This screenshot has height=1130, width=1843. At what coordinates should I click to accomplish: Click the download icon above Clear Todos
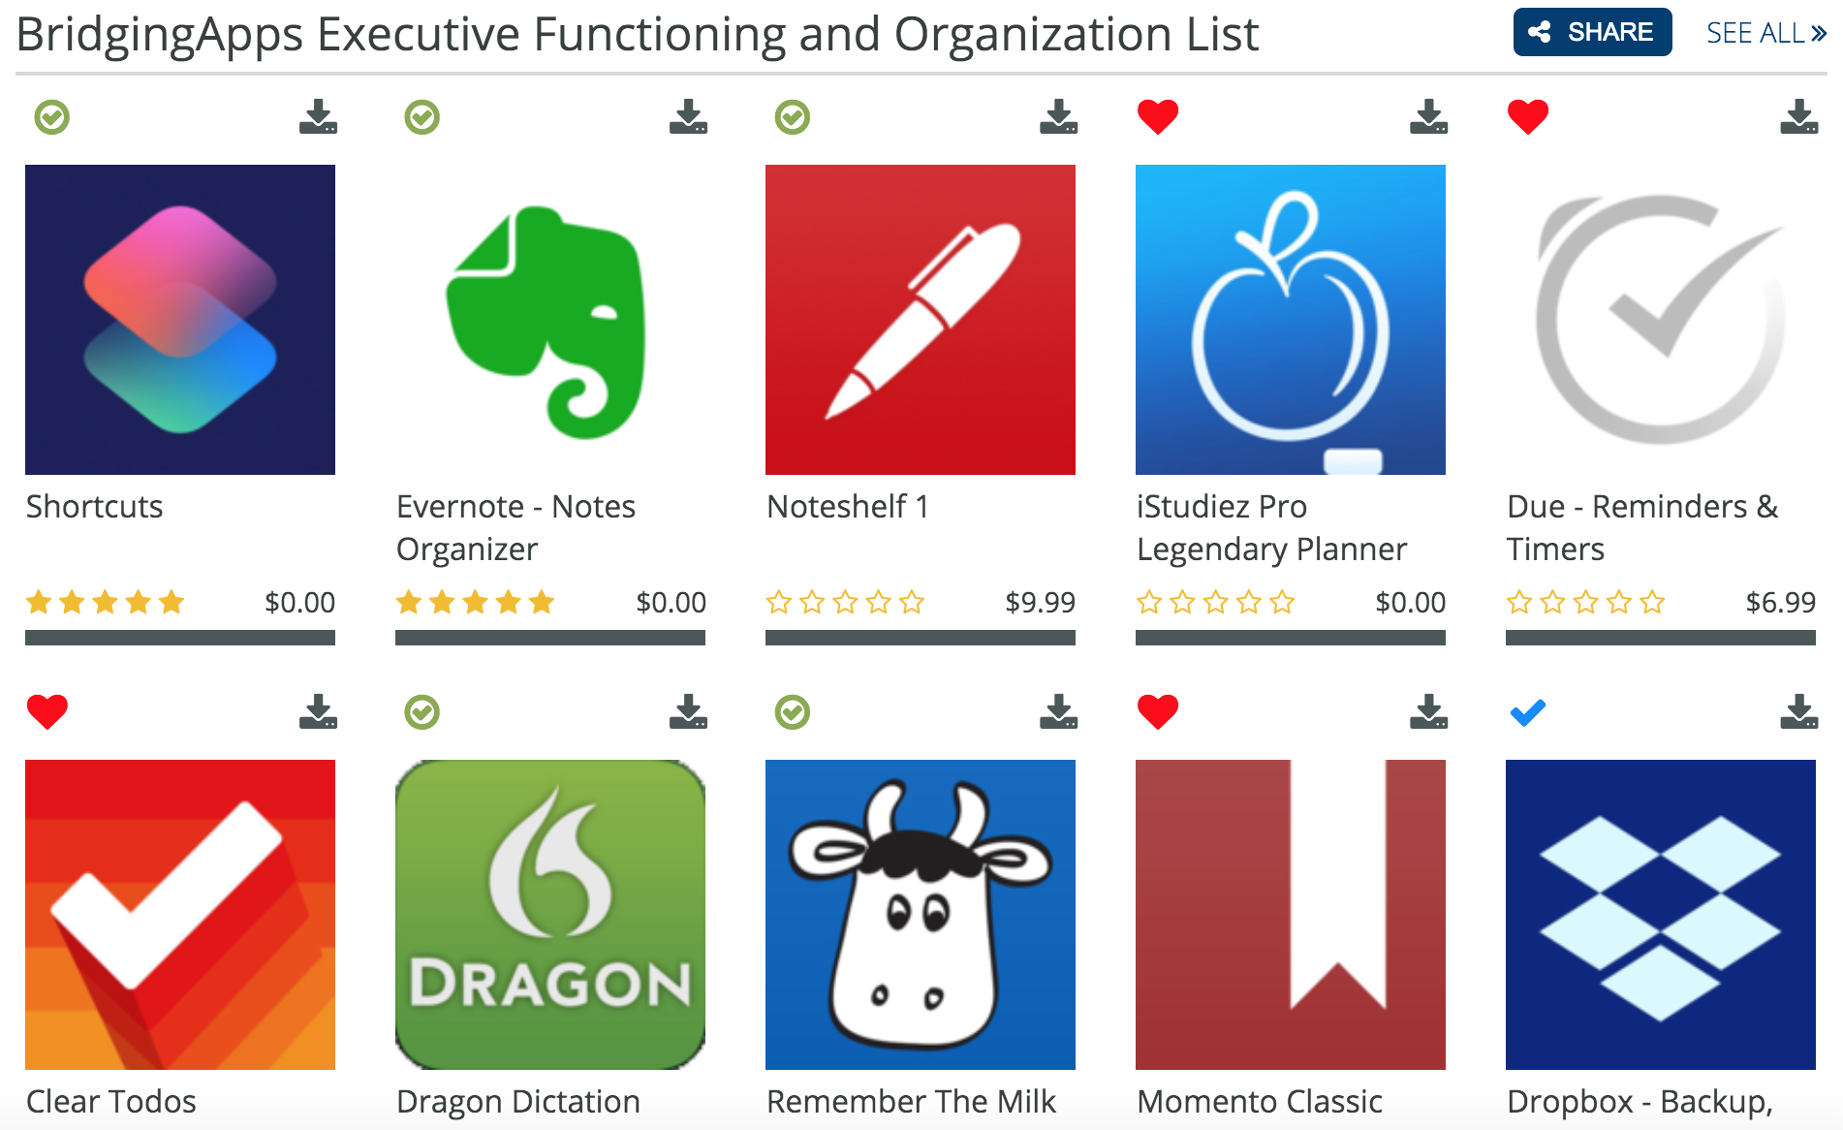coord(318,711)
